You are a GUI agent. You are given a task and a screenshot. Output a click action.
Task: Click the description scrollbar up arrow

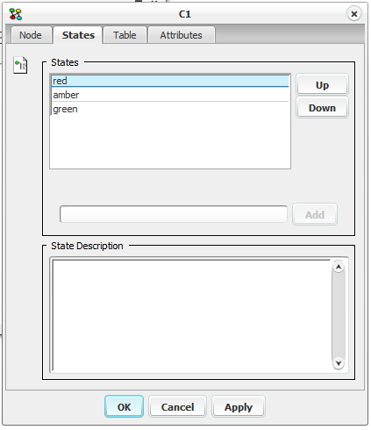tap(339, 267)
